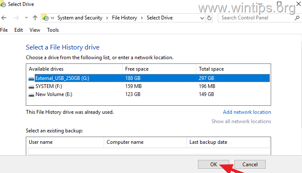Confirm selection with OK button
The height and width of the screenshot is (173, 302).
point(214,165)
